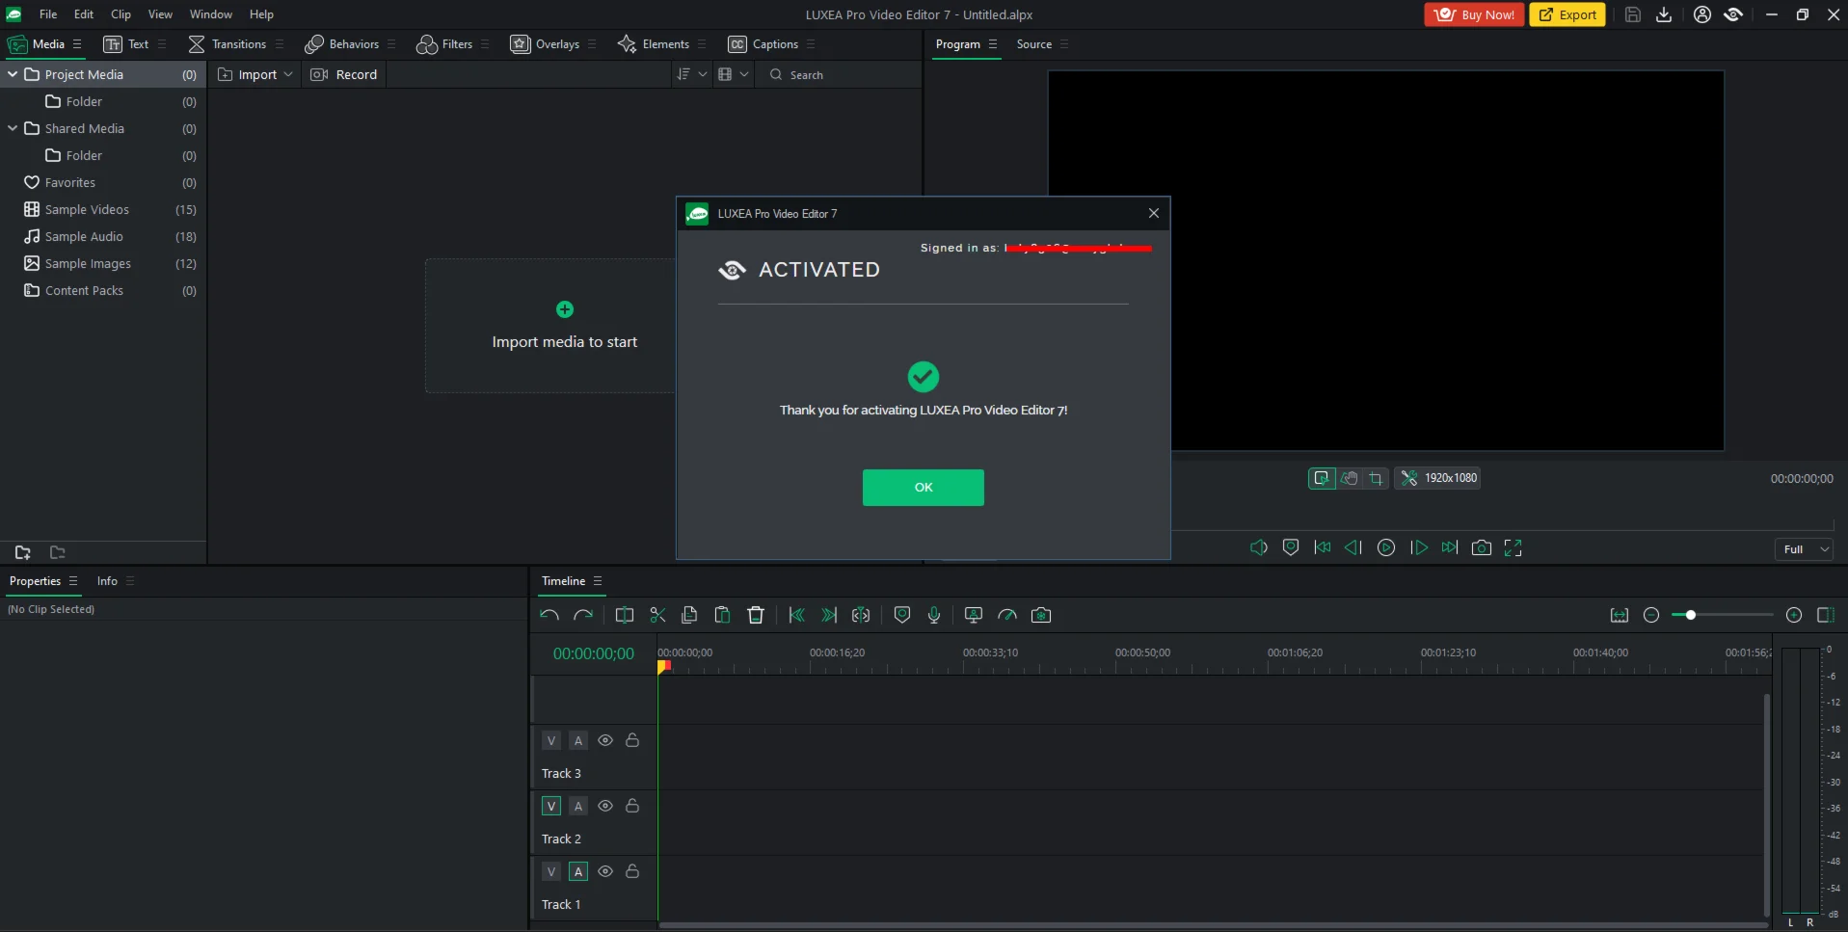Click the Export button

[1567, 14]
